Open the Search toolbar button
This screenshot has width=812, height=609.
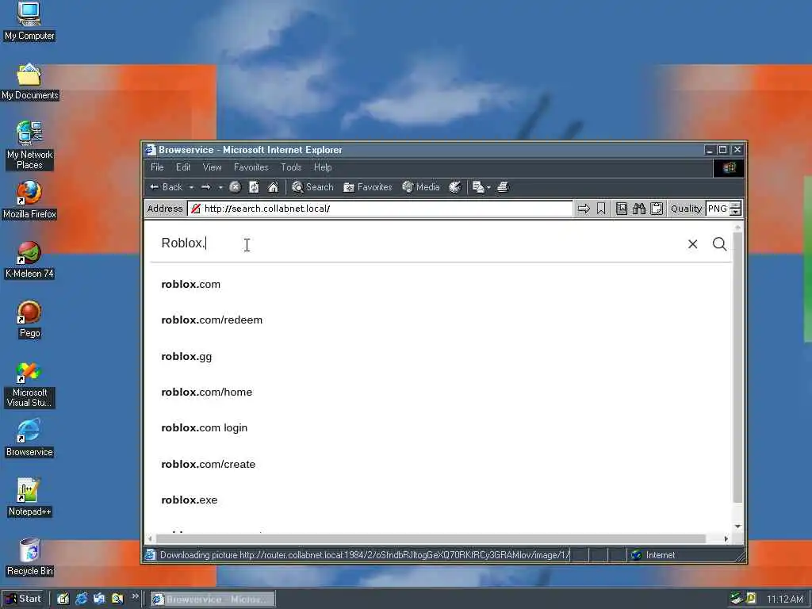(x=312, y=187)
